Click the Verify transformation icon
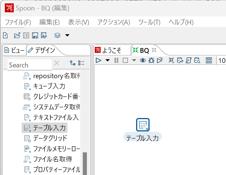Viewport: 226px width, 175px height. [x=172, y=60]
